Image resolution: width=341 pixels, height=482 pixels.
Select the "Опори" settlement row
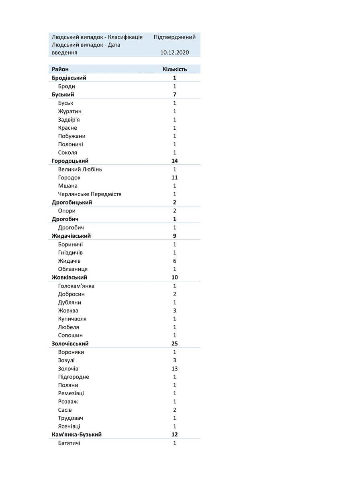click(67, 211)
